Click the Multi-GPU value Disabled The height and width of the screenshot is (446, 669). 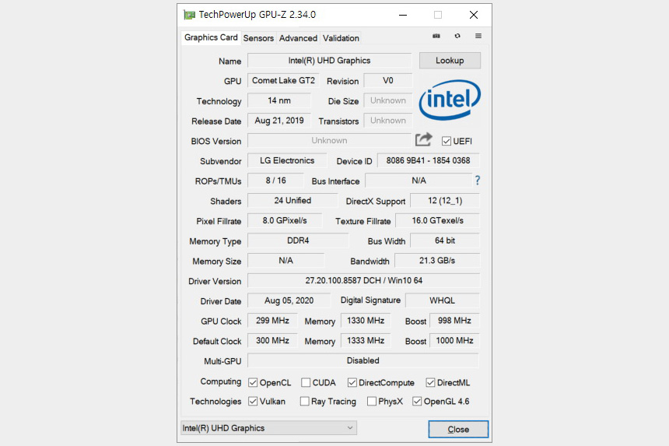[x=363, y=361]
